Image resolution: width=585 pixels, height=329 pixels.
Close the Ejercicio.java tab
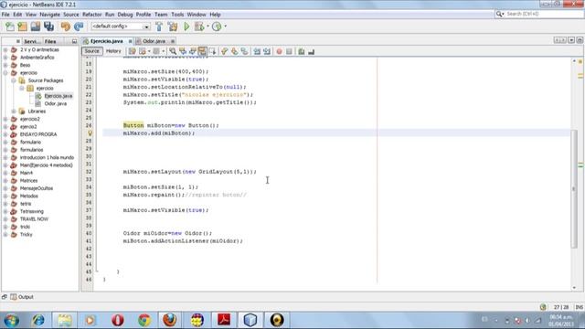(130, 41)
